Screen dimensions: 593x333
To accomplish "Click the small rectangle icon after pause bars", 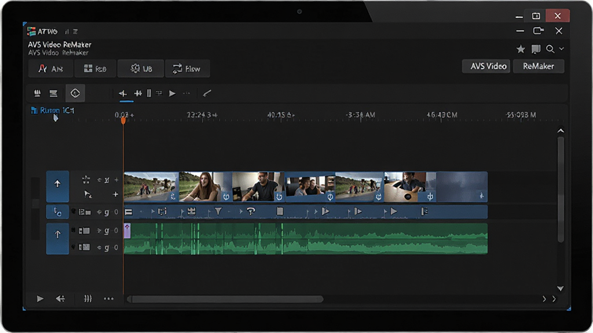I will click(x=159, y=93).
